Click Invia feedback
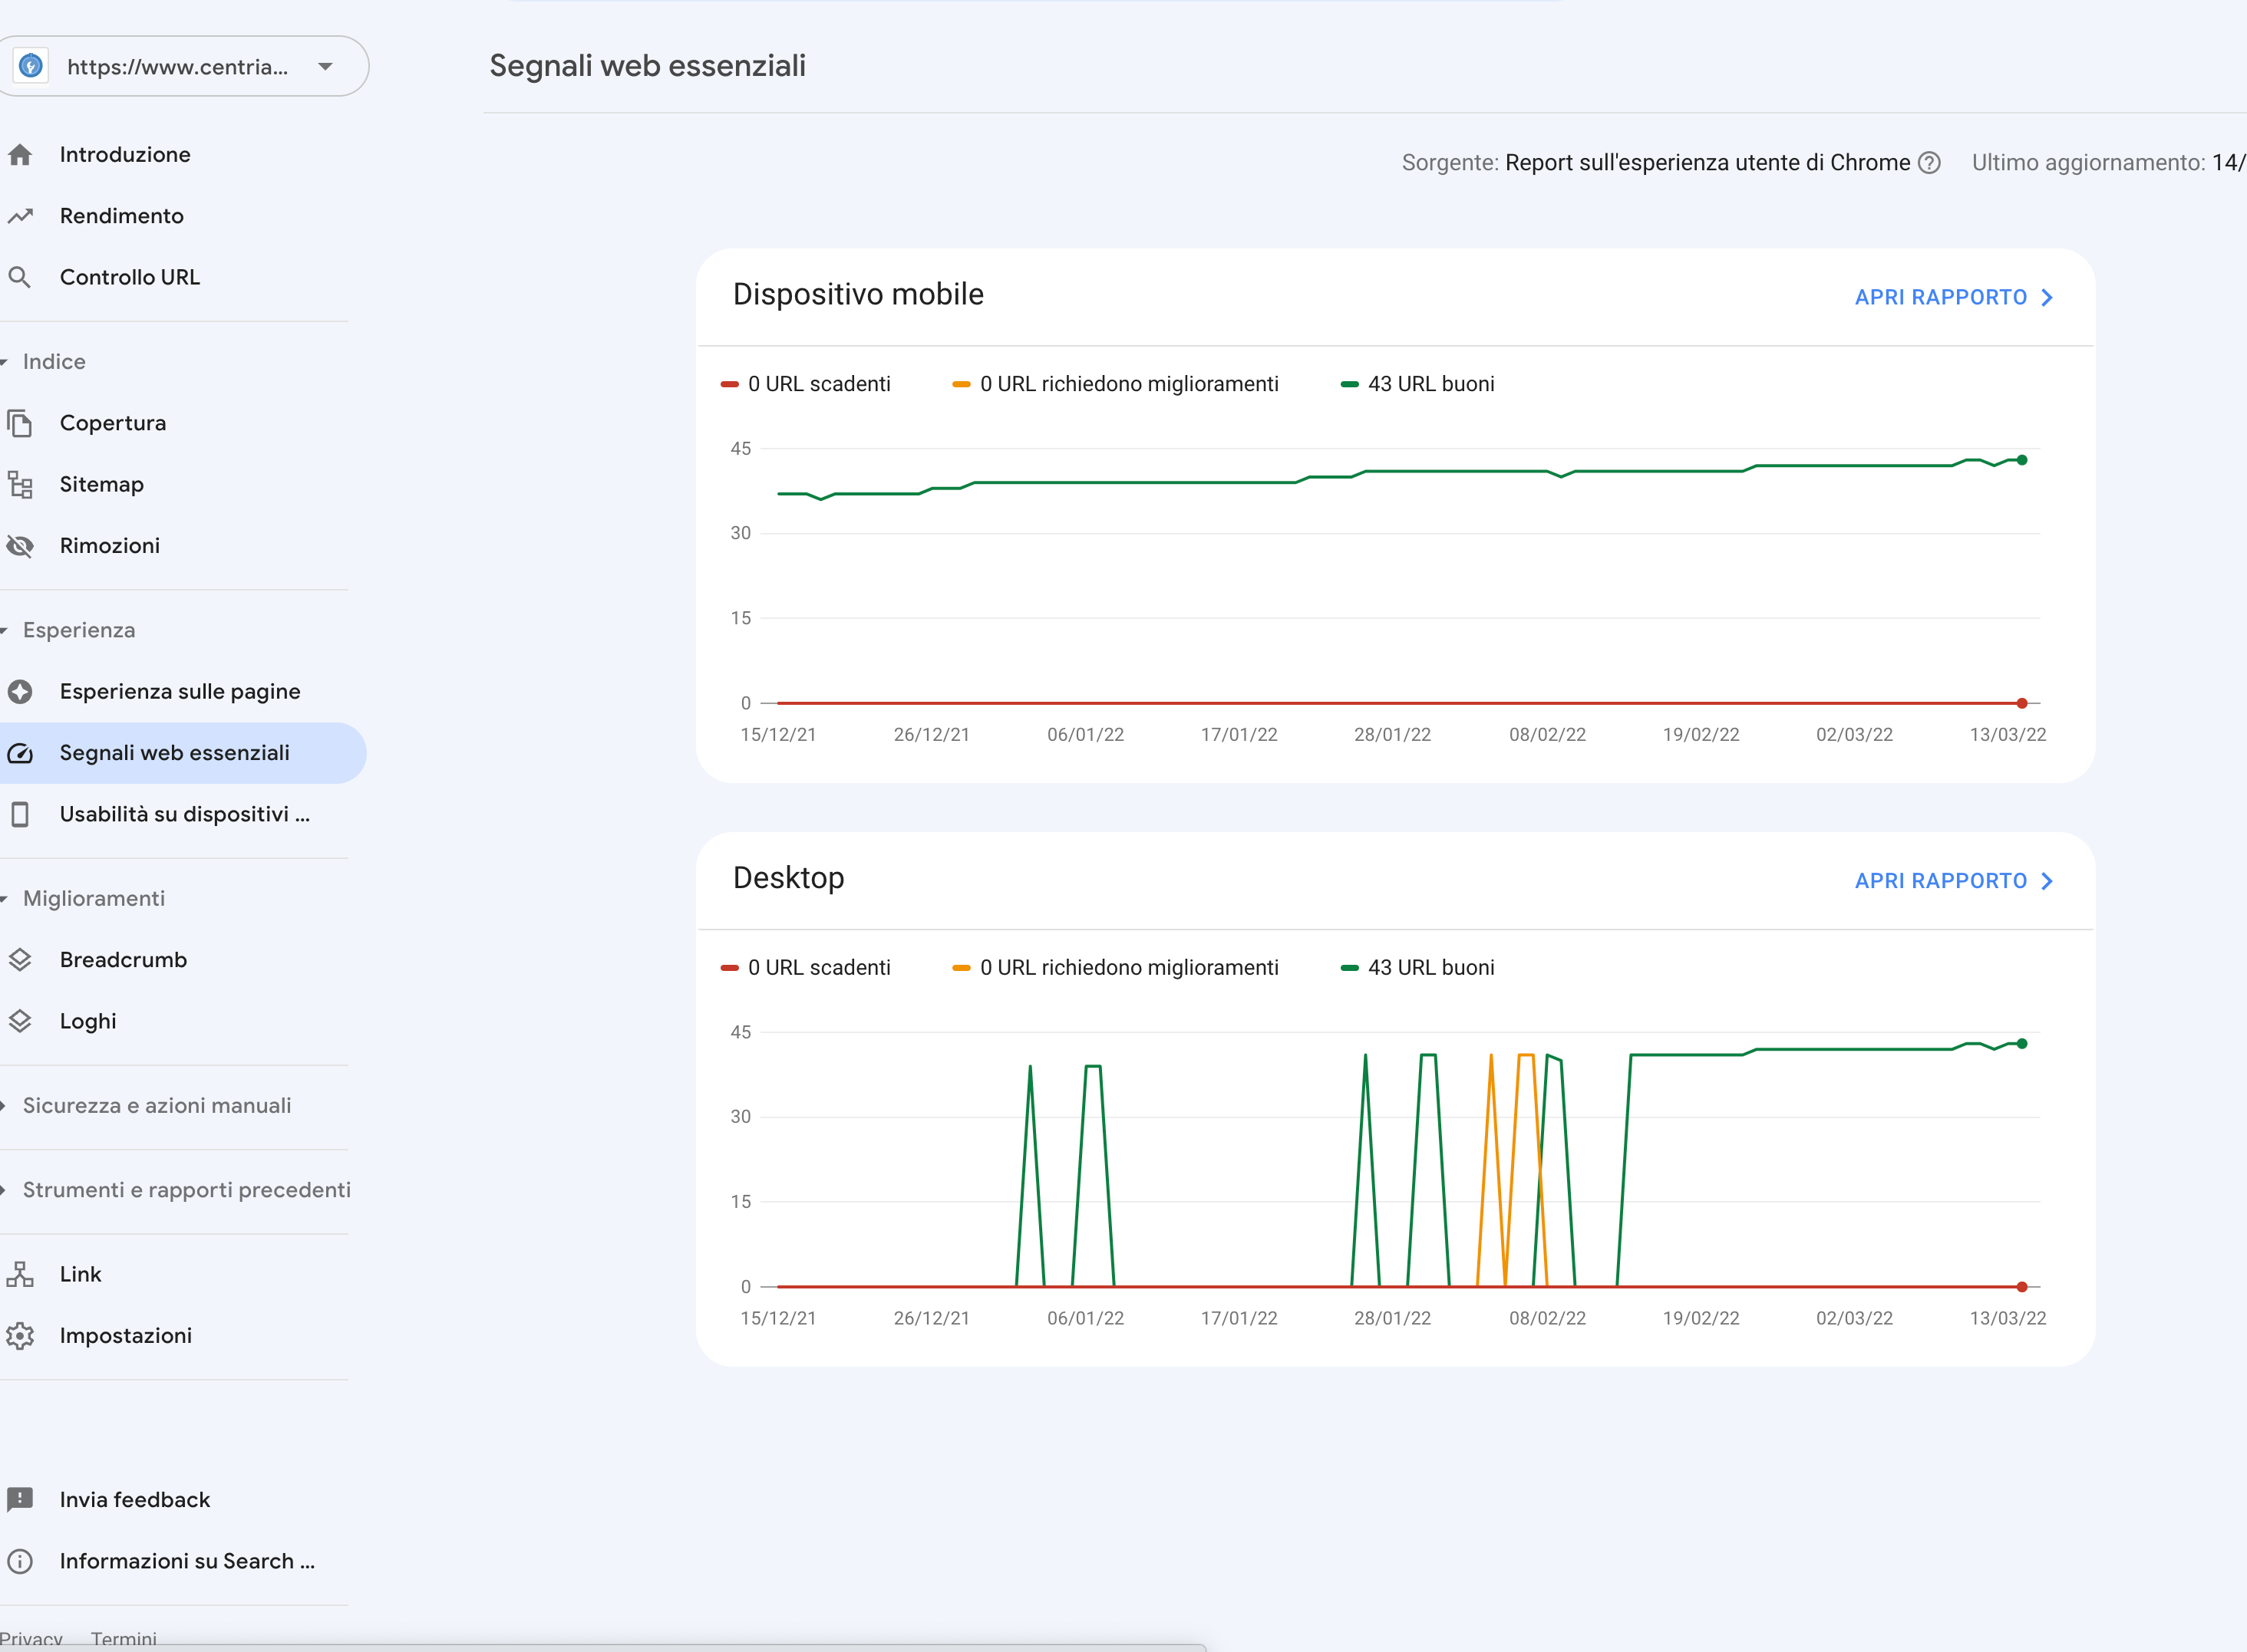 134,1500
